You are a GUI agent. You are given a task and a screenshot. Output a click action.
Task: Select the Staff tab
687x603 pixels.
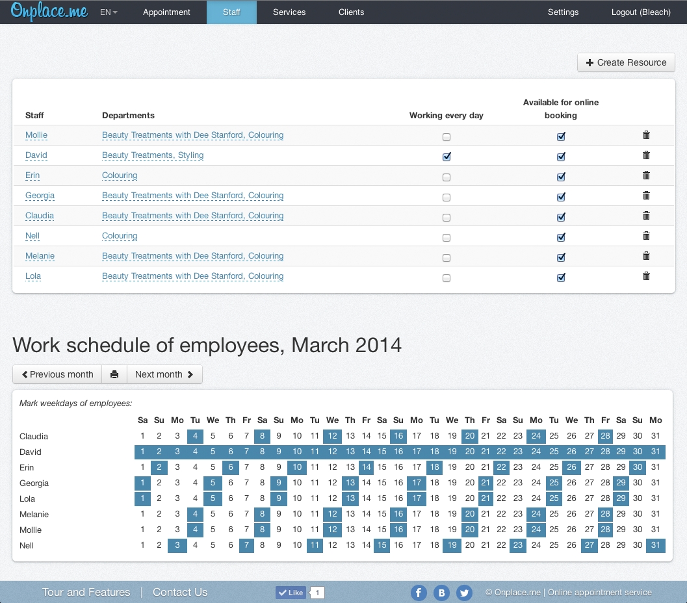pyautogui.click(x=231, y=12)
